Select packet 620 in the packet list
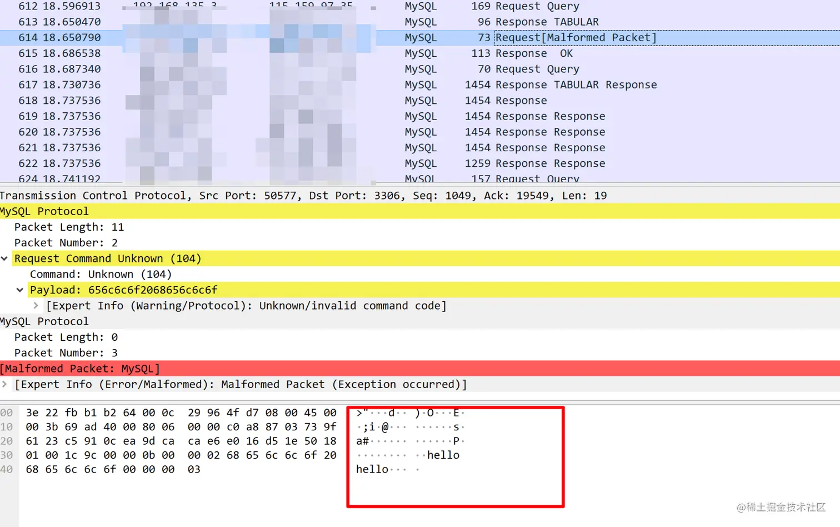Screen dimensions: 840x527 click(420, 132)
